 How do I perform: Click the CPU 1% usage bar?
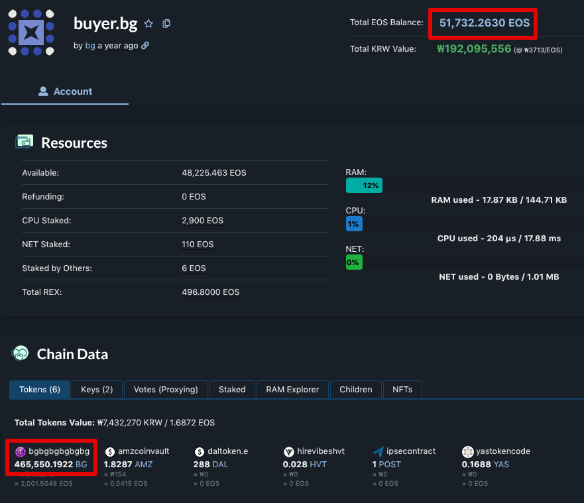point(354,224)
